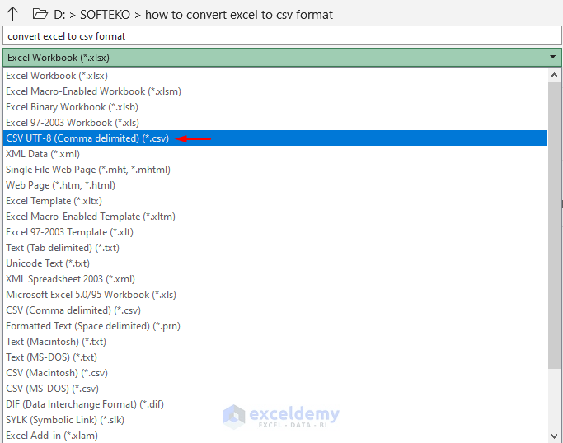
Task: Select DIF (Data Interchange Format)
Action: coord(275,404)
